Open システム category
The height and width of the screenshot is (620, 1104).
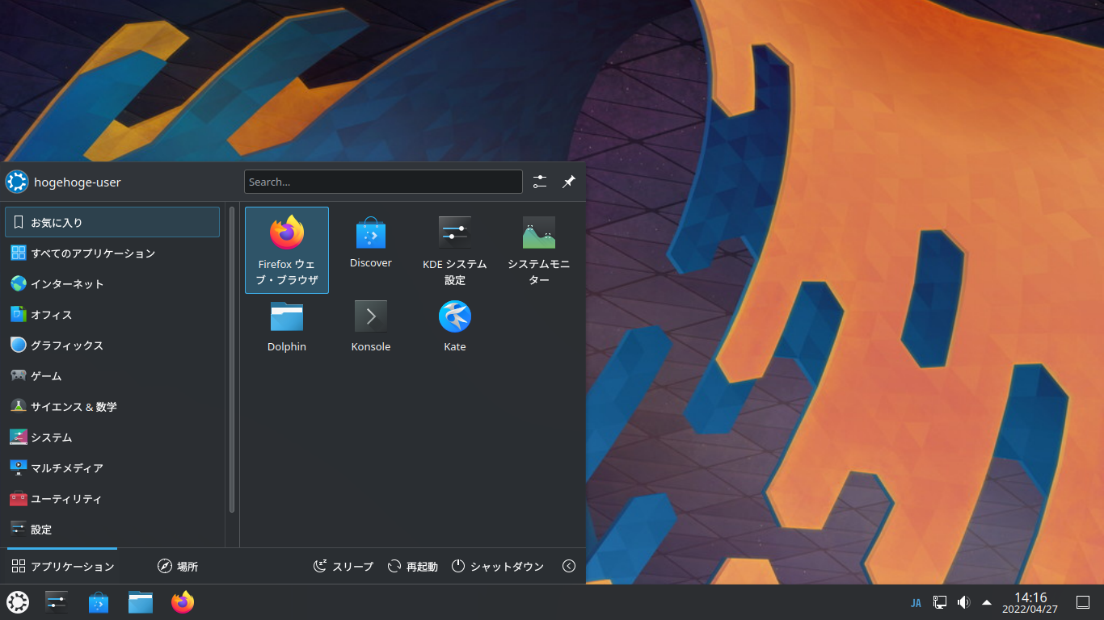tap(112, 437)
